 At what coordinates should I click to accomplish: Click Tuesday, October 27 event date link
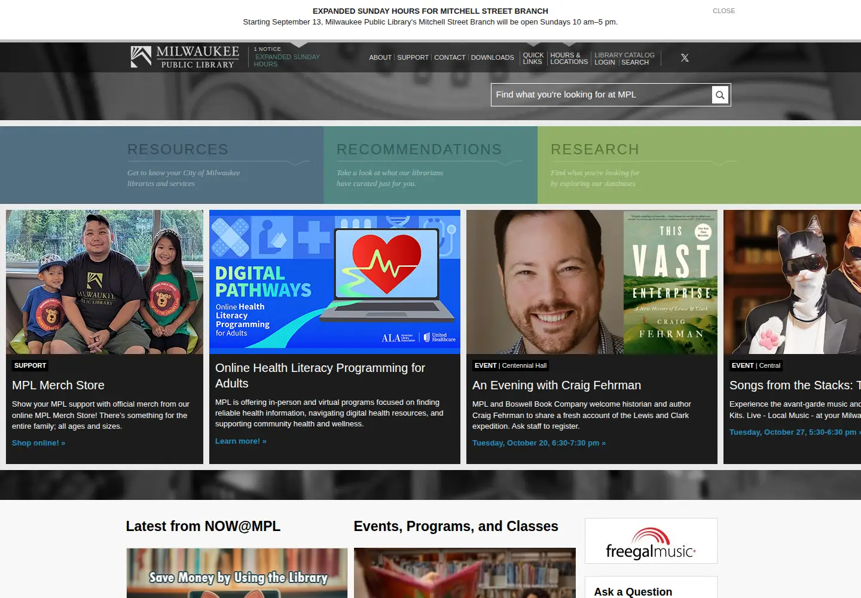point(795,432)
